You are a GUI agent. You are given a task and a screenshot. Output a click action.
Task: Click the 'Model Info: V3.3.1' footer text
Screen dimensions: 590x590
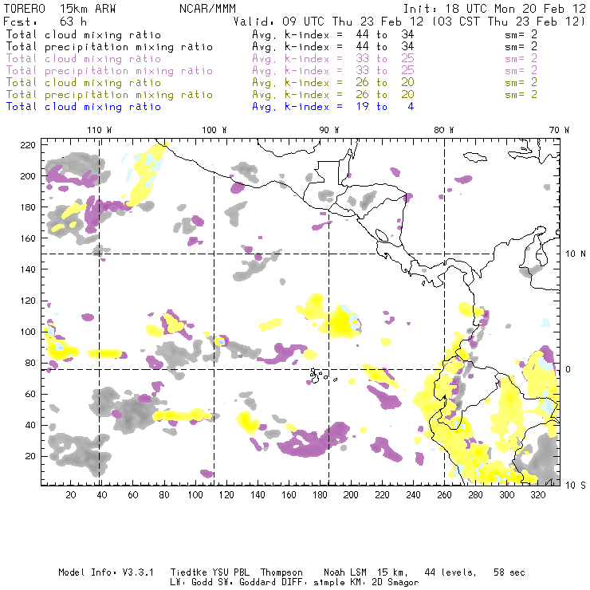[x=106, y=572]
